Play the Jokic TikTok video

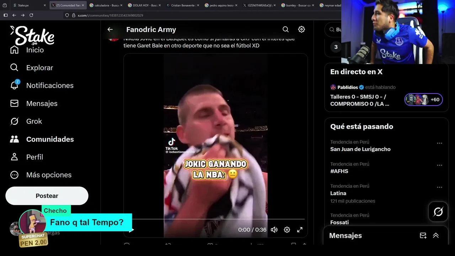[x=131, y=230]
